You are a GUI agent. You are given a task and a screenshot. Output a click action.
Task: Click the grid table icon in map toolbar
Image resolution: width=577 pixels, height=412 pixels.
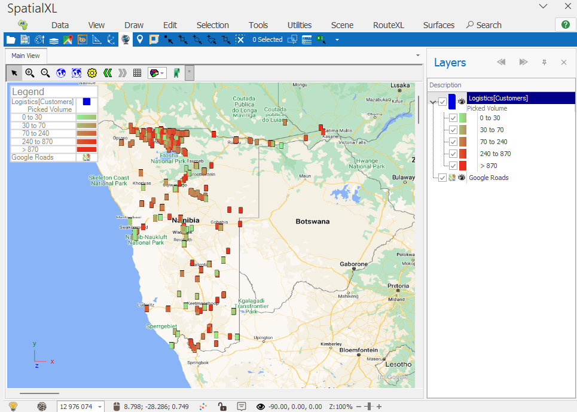point(137,73)
